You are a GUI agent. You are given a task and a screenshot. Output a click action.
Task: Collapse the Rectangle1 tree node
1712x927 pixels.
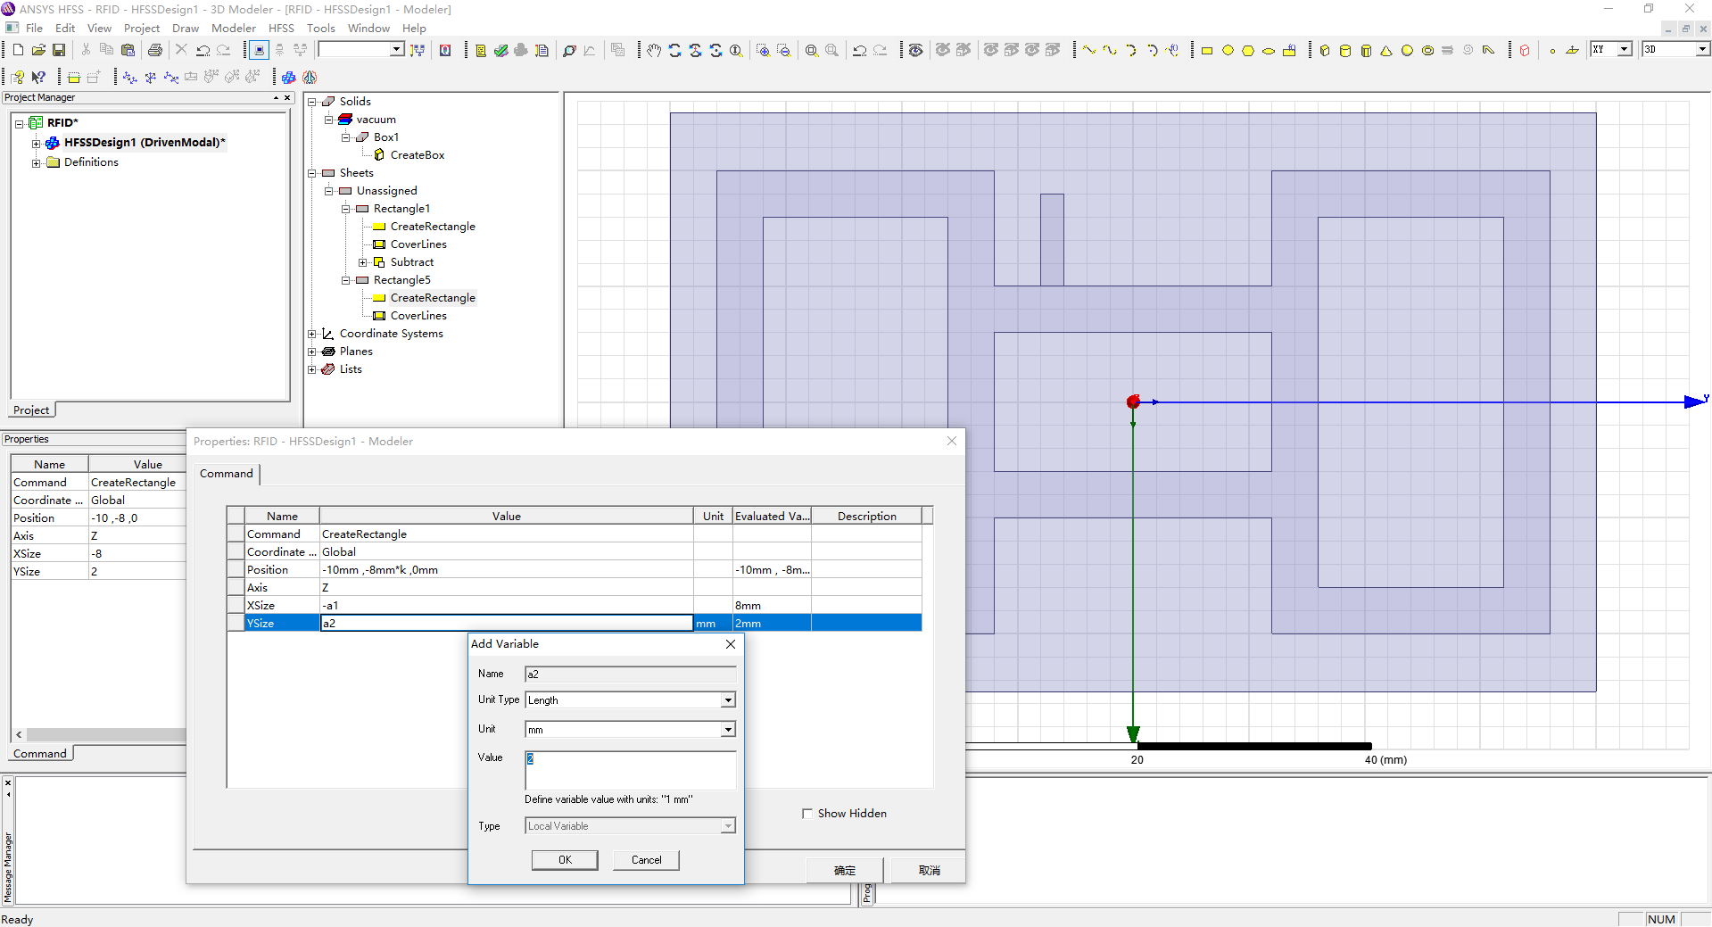pos(346,209)
